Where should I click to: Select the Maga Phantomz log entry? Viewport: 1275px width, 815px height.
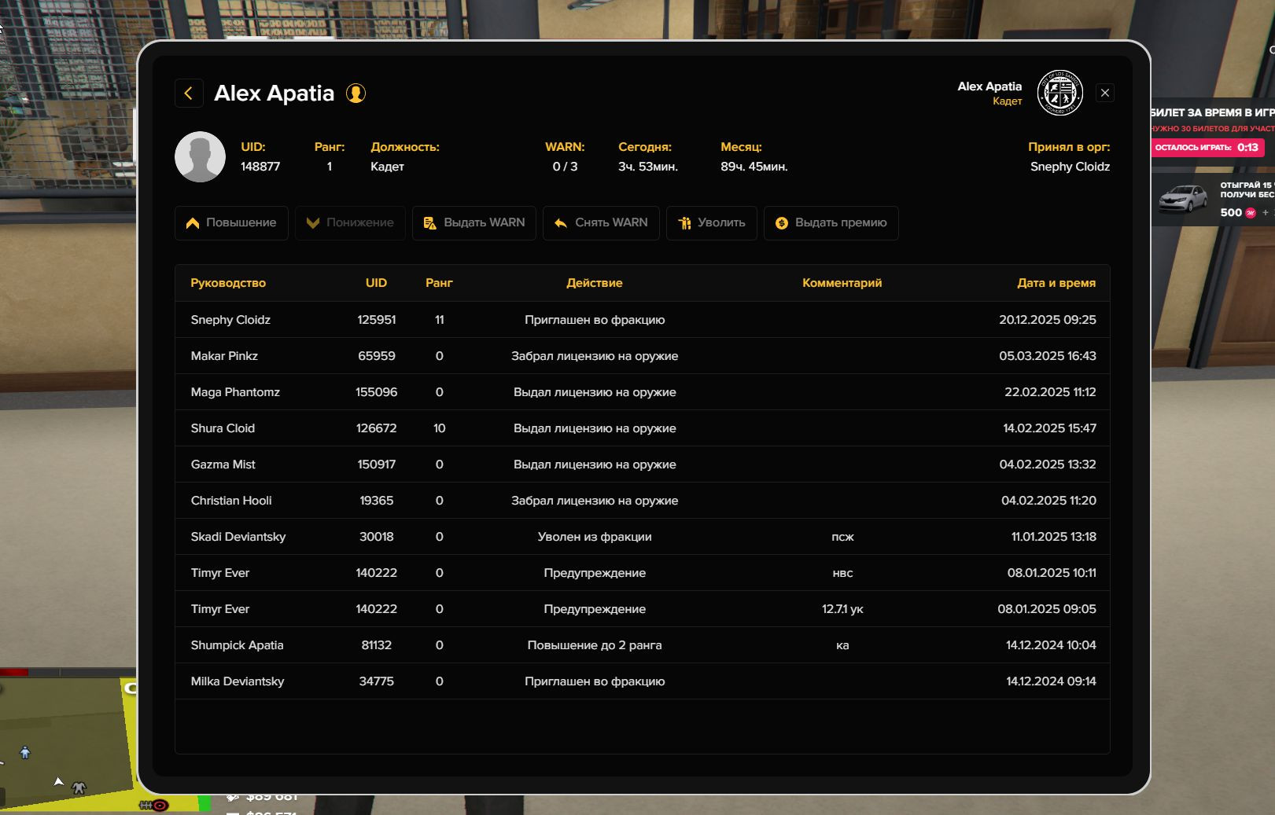pos(643,392)
